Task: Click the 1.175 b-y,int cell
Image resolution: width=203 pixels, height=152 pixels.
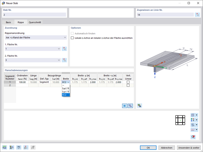Action: [x=75, y=82]
